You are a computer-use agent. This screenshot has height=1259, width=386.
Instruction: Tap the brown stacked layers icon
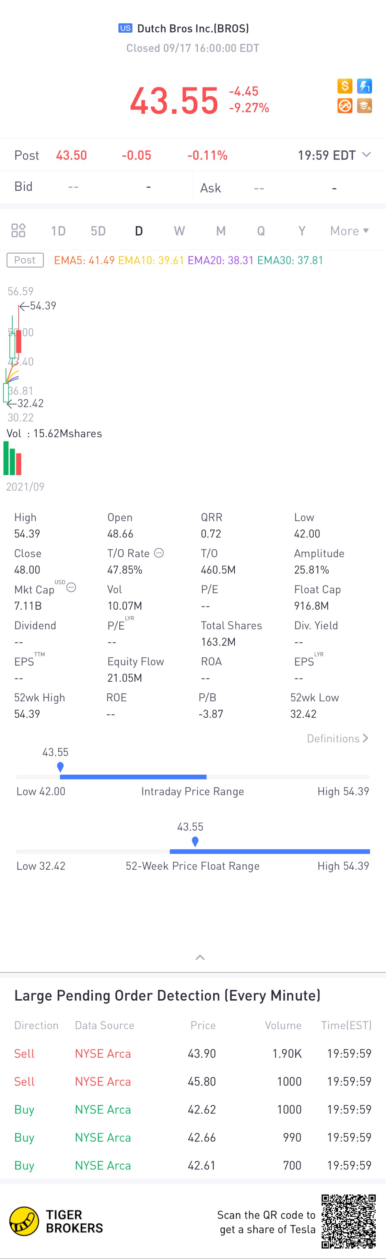point(364,106)
